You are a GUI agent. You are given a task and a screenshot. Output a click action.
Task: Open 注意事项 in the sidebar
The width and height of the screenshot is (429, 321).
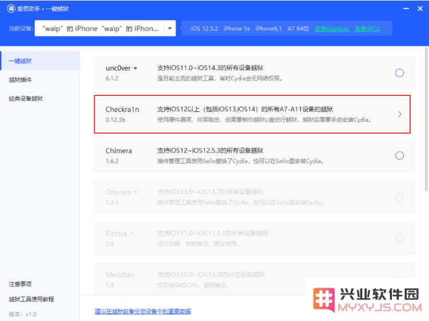20,284
